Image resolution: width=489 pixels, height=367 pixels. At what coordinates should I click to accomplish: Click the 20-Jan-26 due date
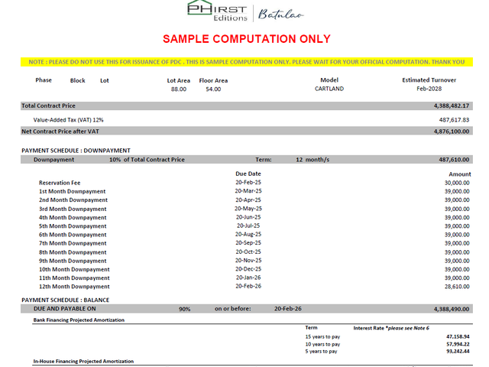tap(248, 278)
